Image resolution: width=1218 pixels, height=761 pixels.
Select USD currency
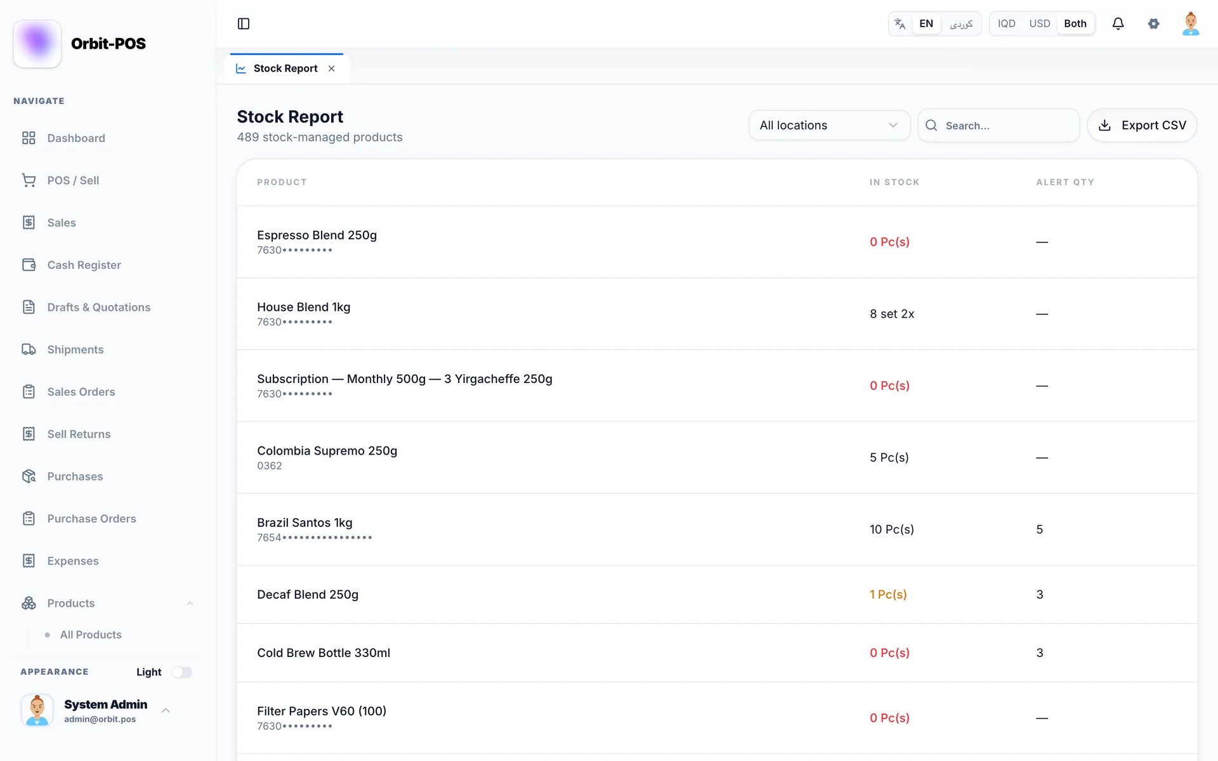click(1040, 23)
